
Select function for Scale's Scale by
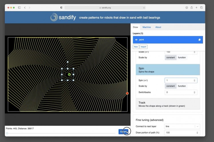(182, 58)
